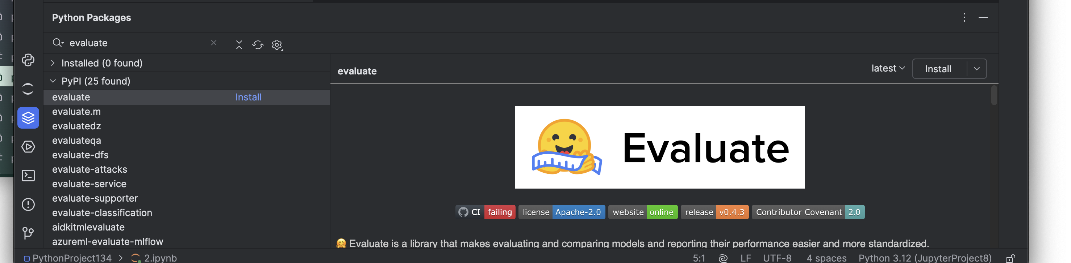Change the LF line separator
The width and height of the screenshot is (1071, 263).
[746, 258]
